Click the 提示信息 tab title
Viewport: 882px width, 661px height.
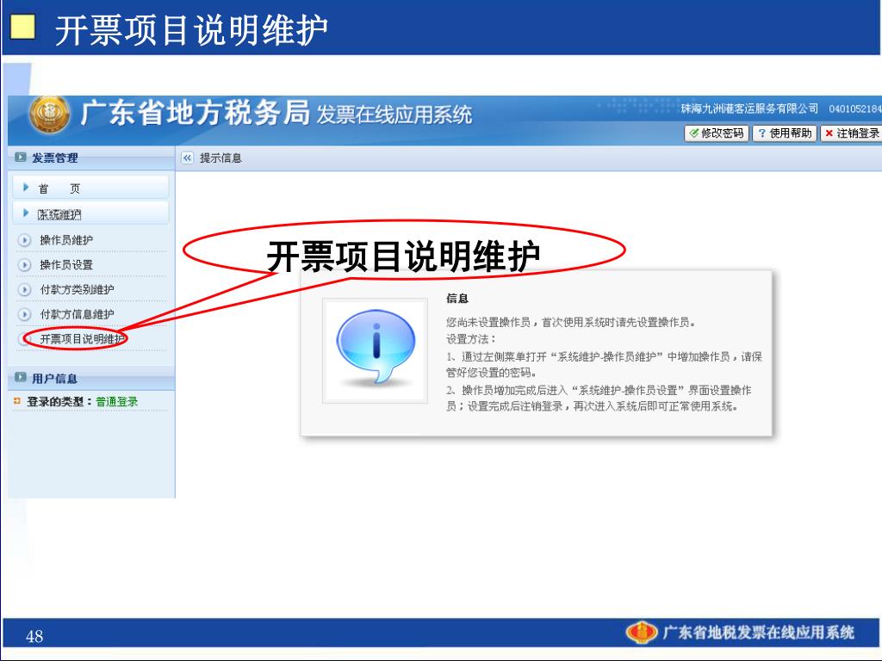pos(220,158)
